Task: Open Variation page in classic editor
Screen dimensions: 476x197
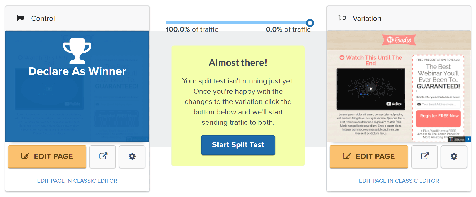Action: (x=399, y=181)
